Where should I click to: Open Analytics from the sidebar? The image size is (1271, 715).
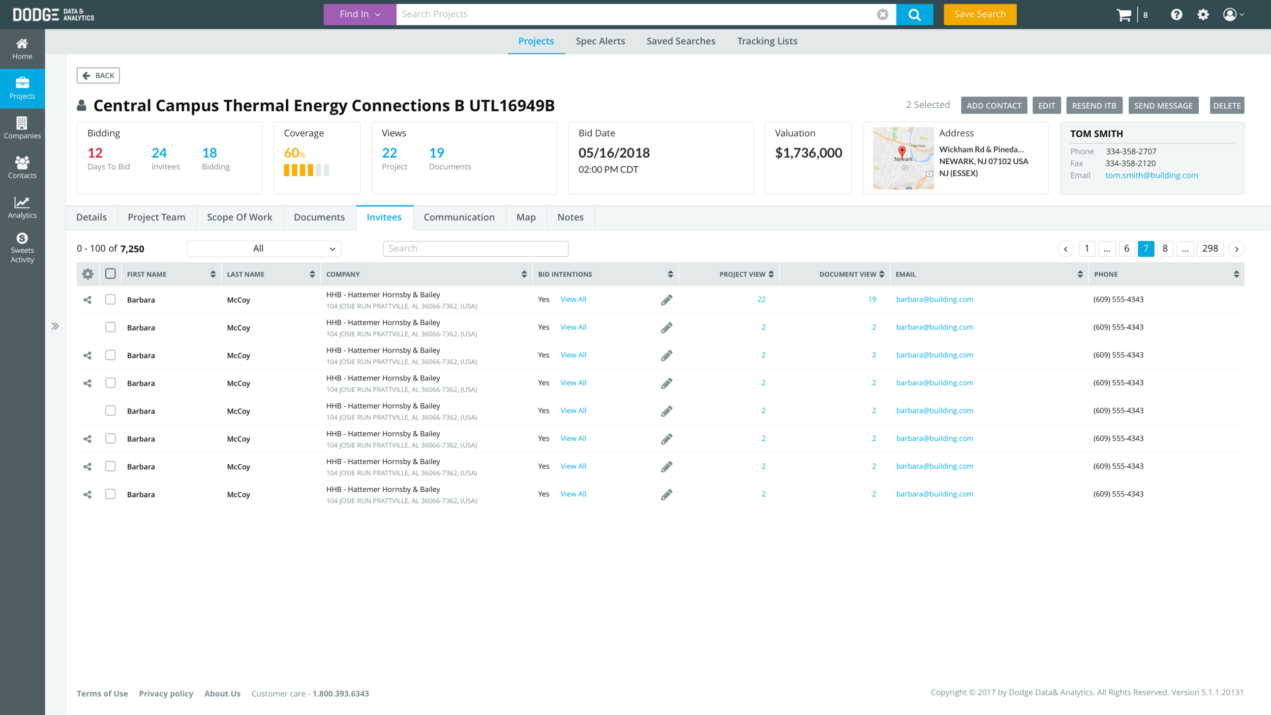point(22,207)
